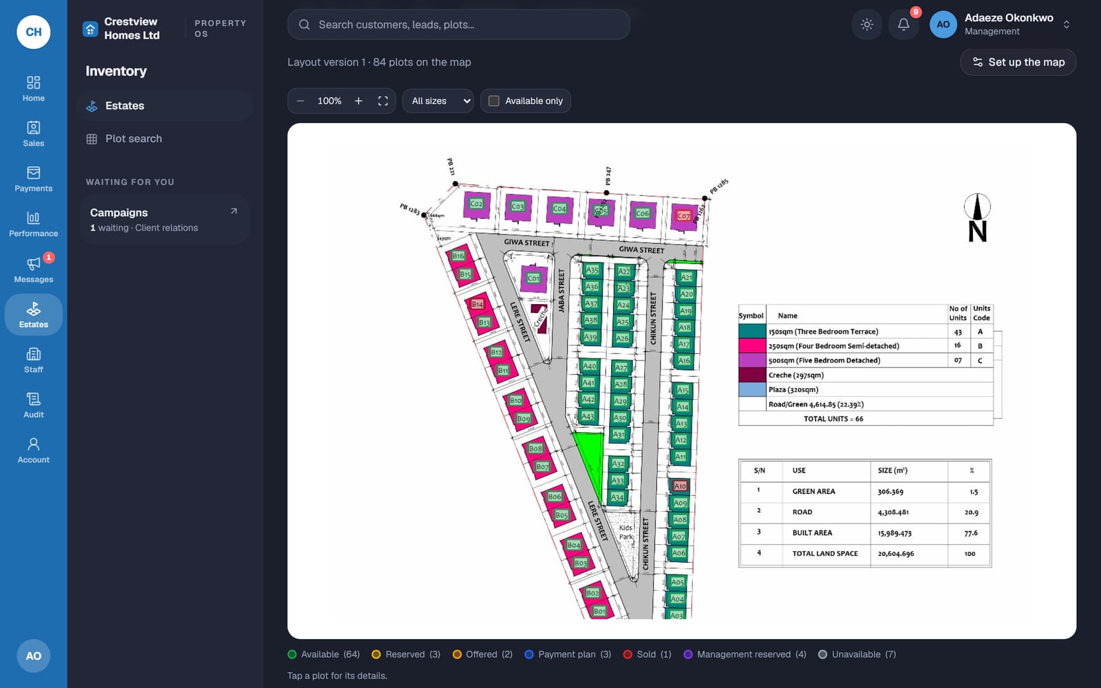Click the AO user avatar in header
Image resolution: width=1101 pixels, height=688 pixels.
(x=943, y=25)
